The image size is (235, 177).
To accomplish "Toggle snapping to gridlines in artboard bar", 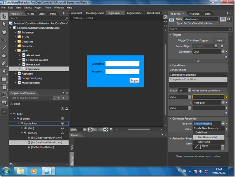I will (100, 129).
